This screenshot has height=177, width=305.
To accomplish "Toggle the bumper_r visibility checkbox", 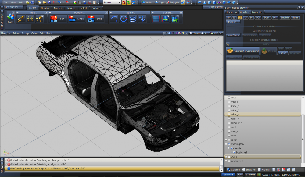I will pyautogui.click(x=229, y=123).
